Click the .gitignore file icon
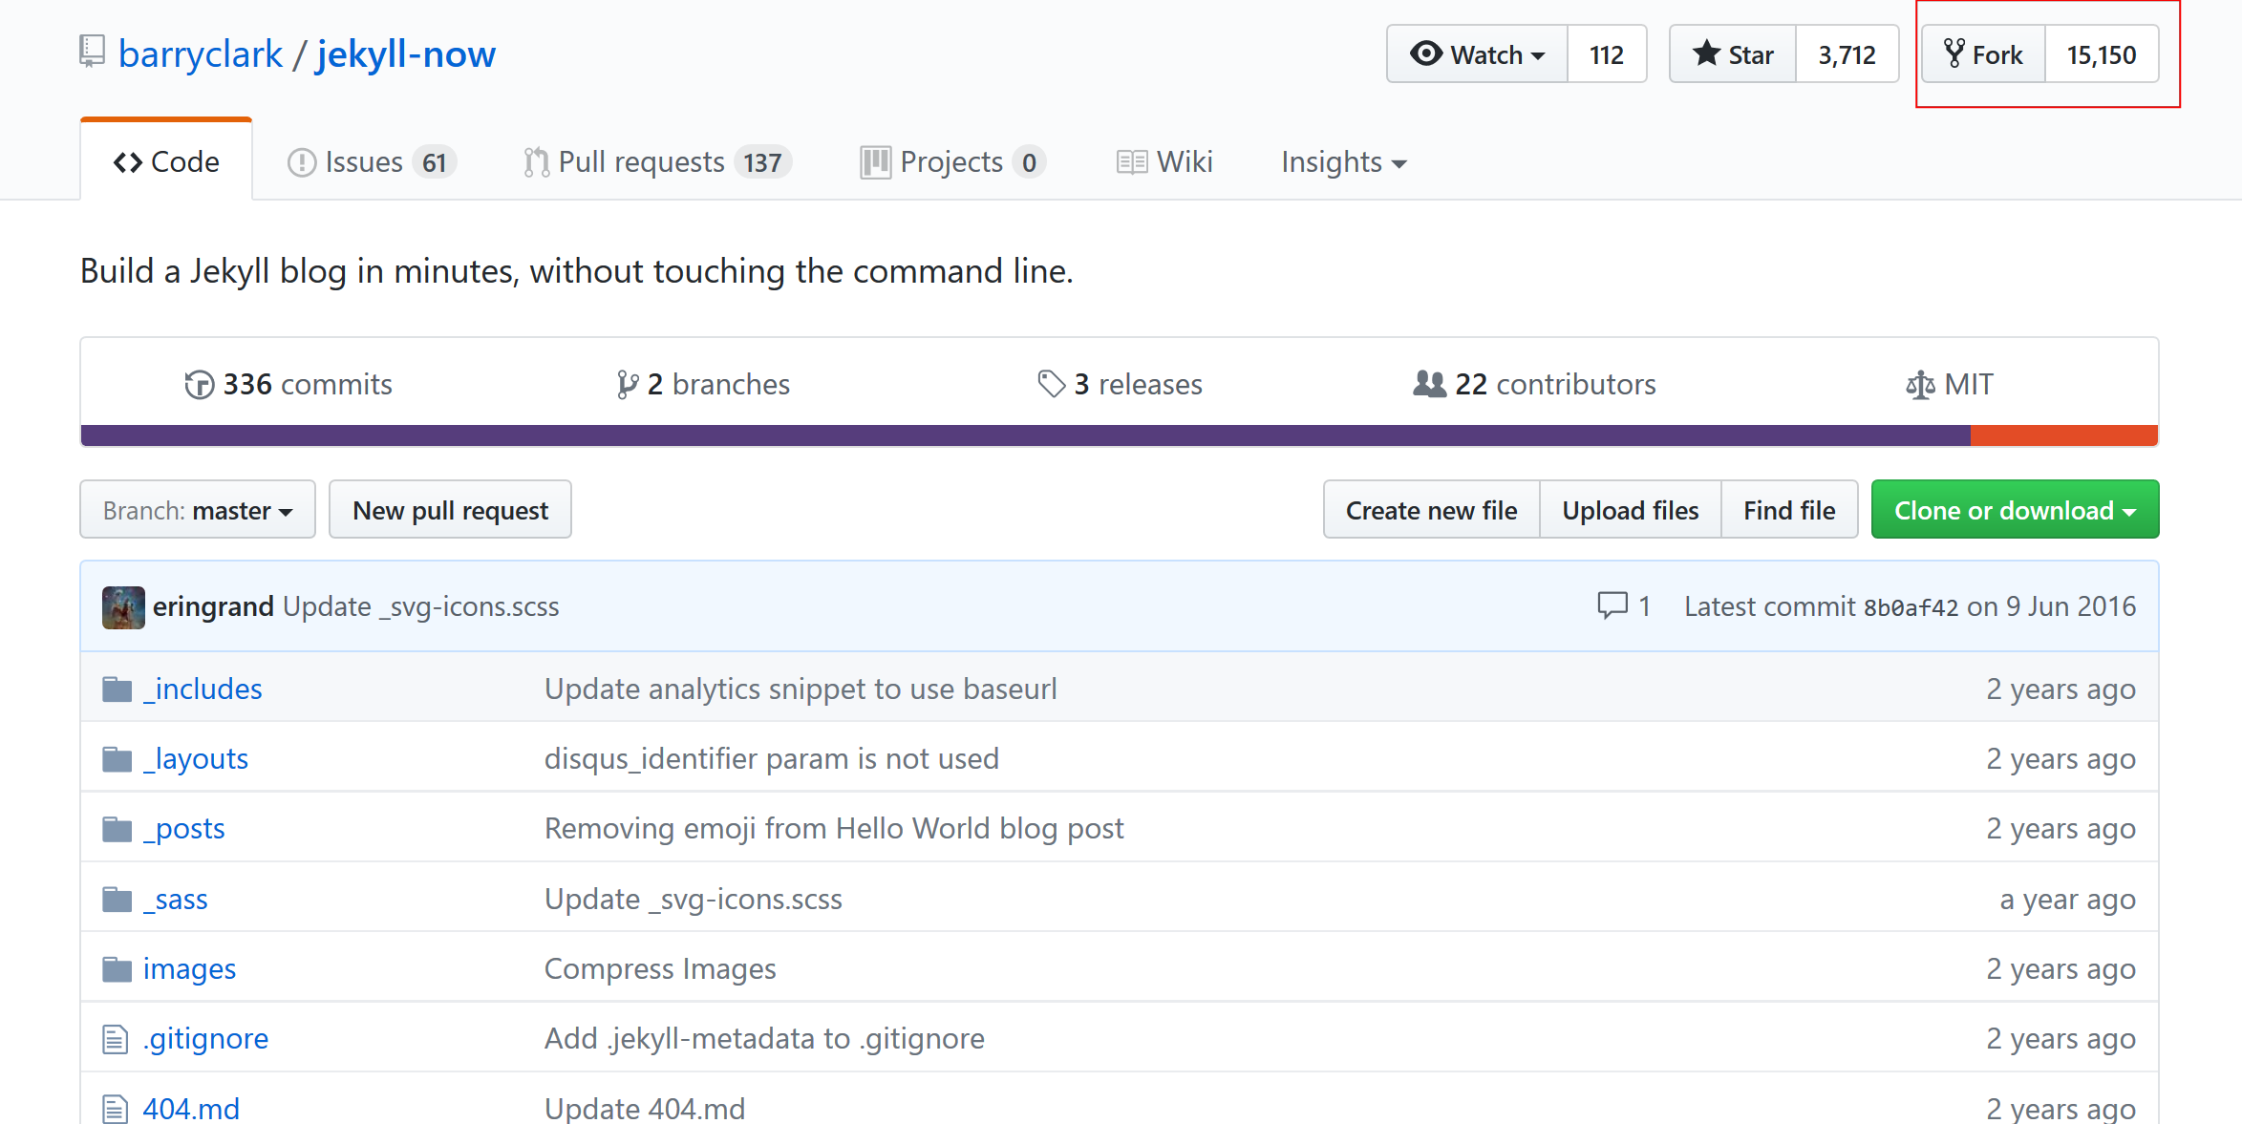Viewport: 2242px width, 1124px height. click(x=115, y=1039)
